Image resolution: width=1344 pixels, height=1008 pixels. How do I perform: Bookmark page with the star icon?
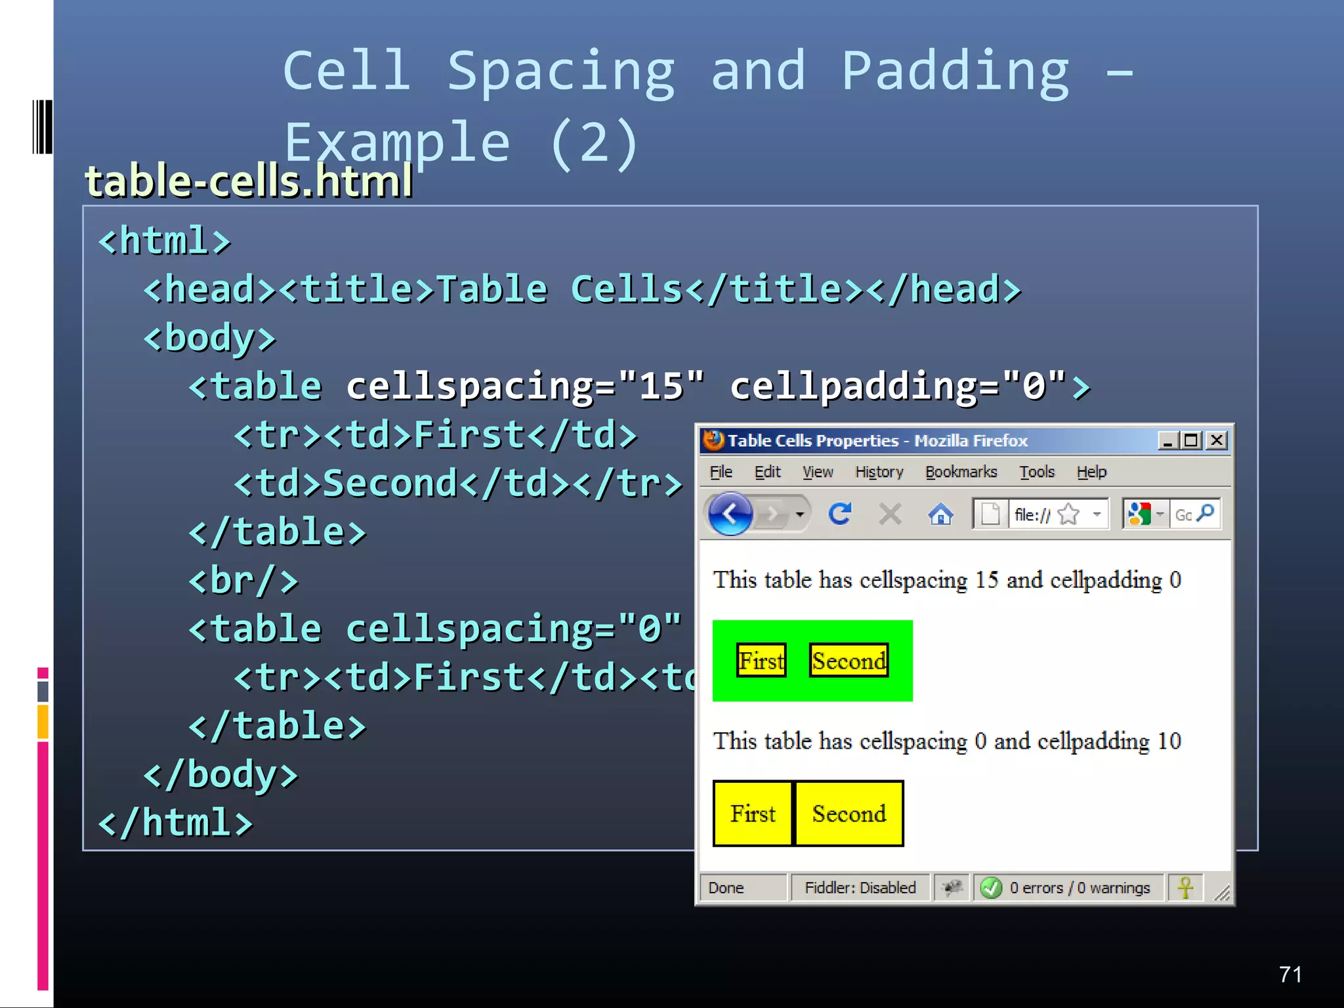[1068, 514]
